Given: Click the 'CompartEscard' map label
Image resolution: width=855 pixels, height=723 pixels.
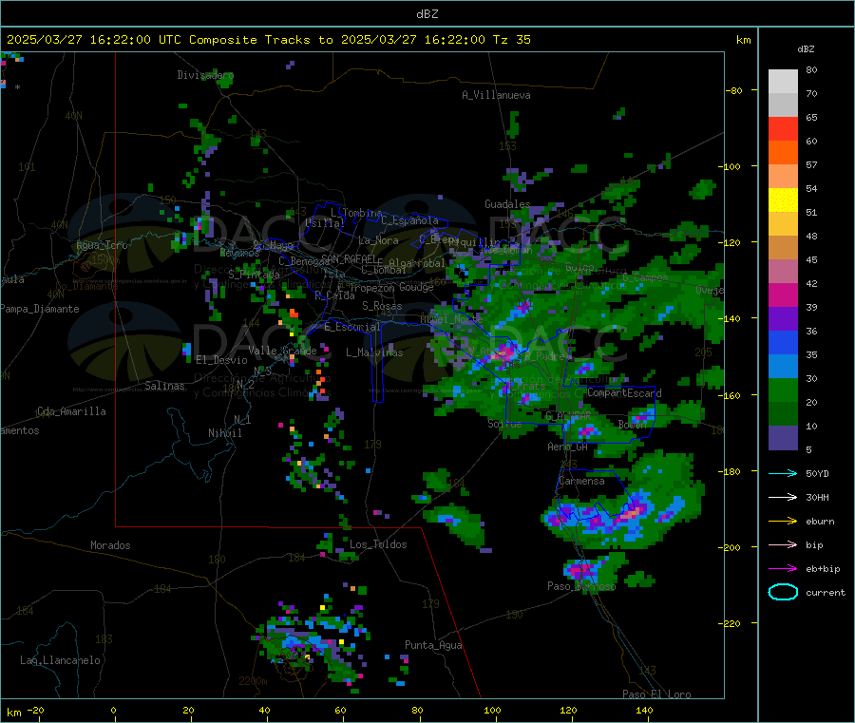Looking at the screenshot, I should click(624, 392).
